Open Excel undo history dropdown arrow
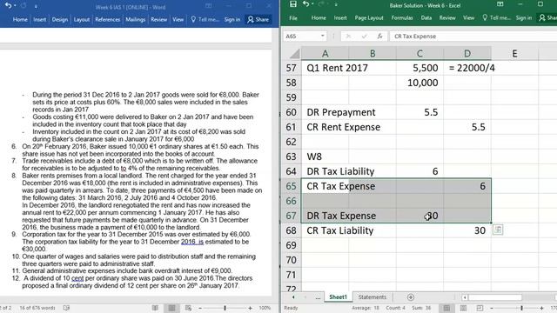This screenshot has height=313, width=557. [312, 4]
